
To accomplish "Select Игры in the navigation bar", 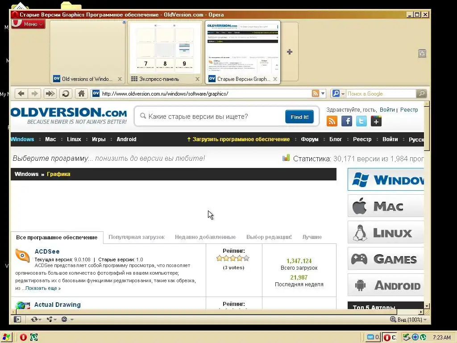I will pos(99,139).
